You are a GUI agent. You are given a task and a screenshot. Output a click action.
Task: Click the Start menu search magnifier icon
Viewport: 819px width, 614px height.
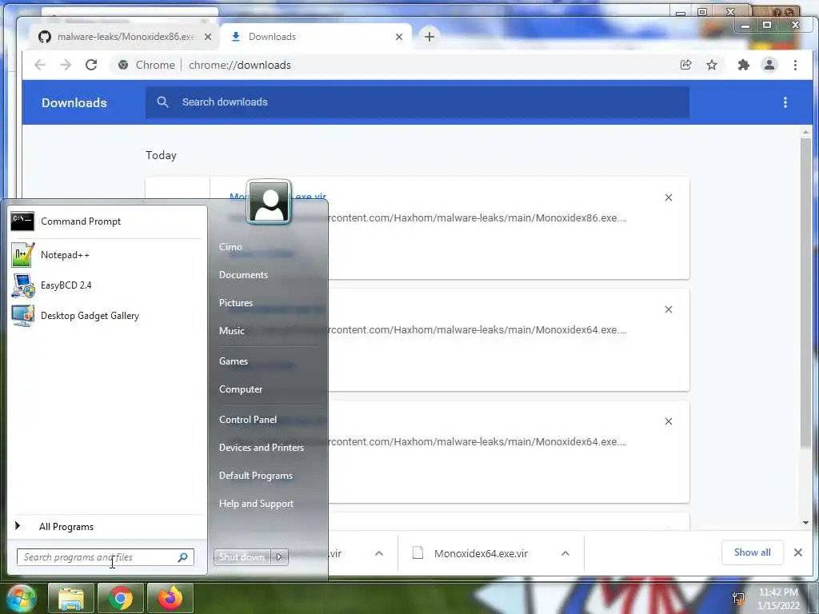[183, 557]
